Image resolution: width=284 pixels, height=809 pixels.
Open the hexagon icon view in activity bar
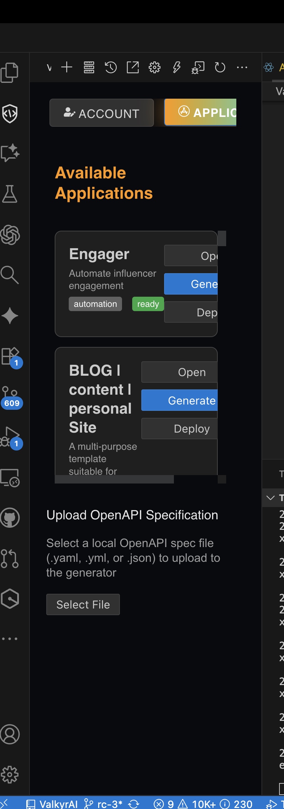[x=10, y=599]
